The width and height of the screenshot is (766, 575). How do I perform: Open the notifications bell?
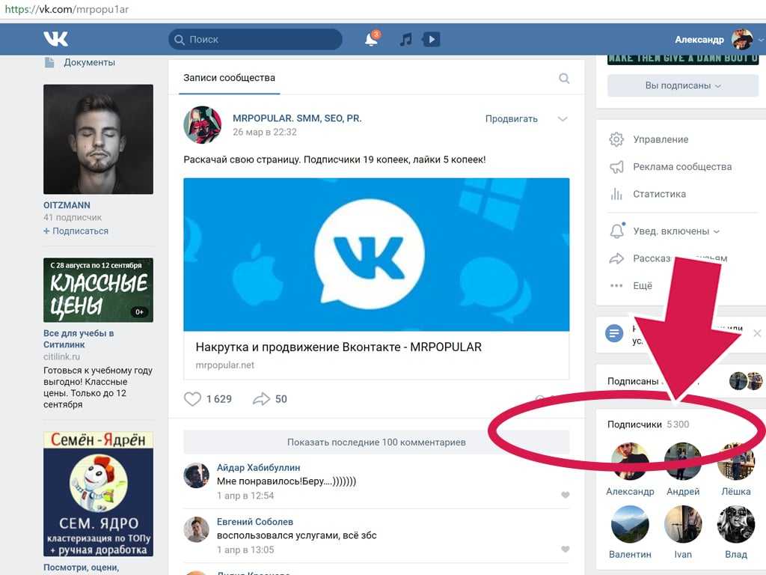tap(372, 39)
